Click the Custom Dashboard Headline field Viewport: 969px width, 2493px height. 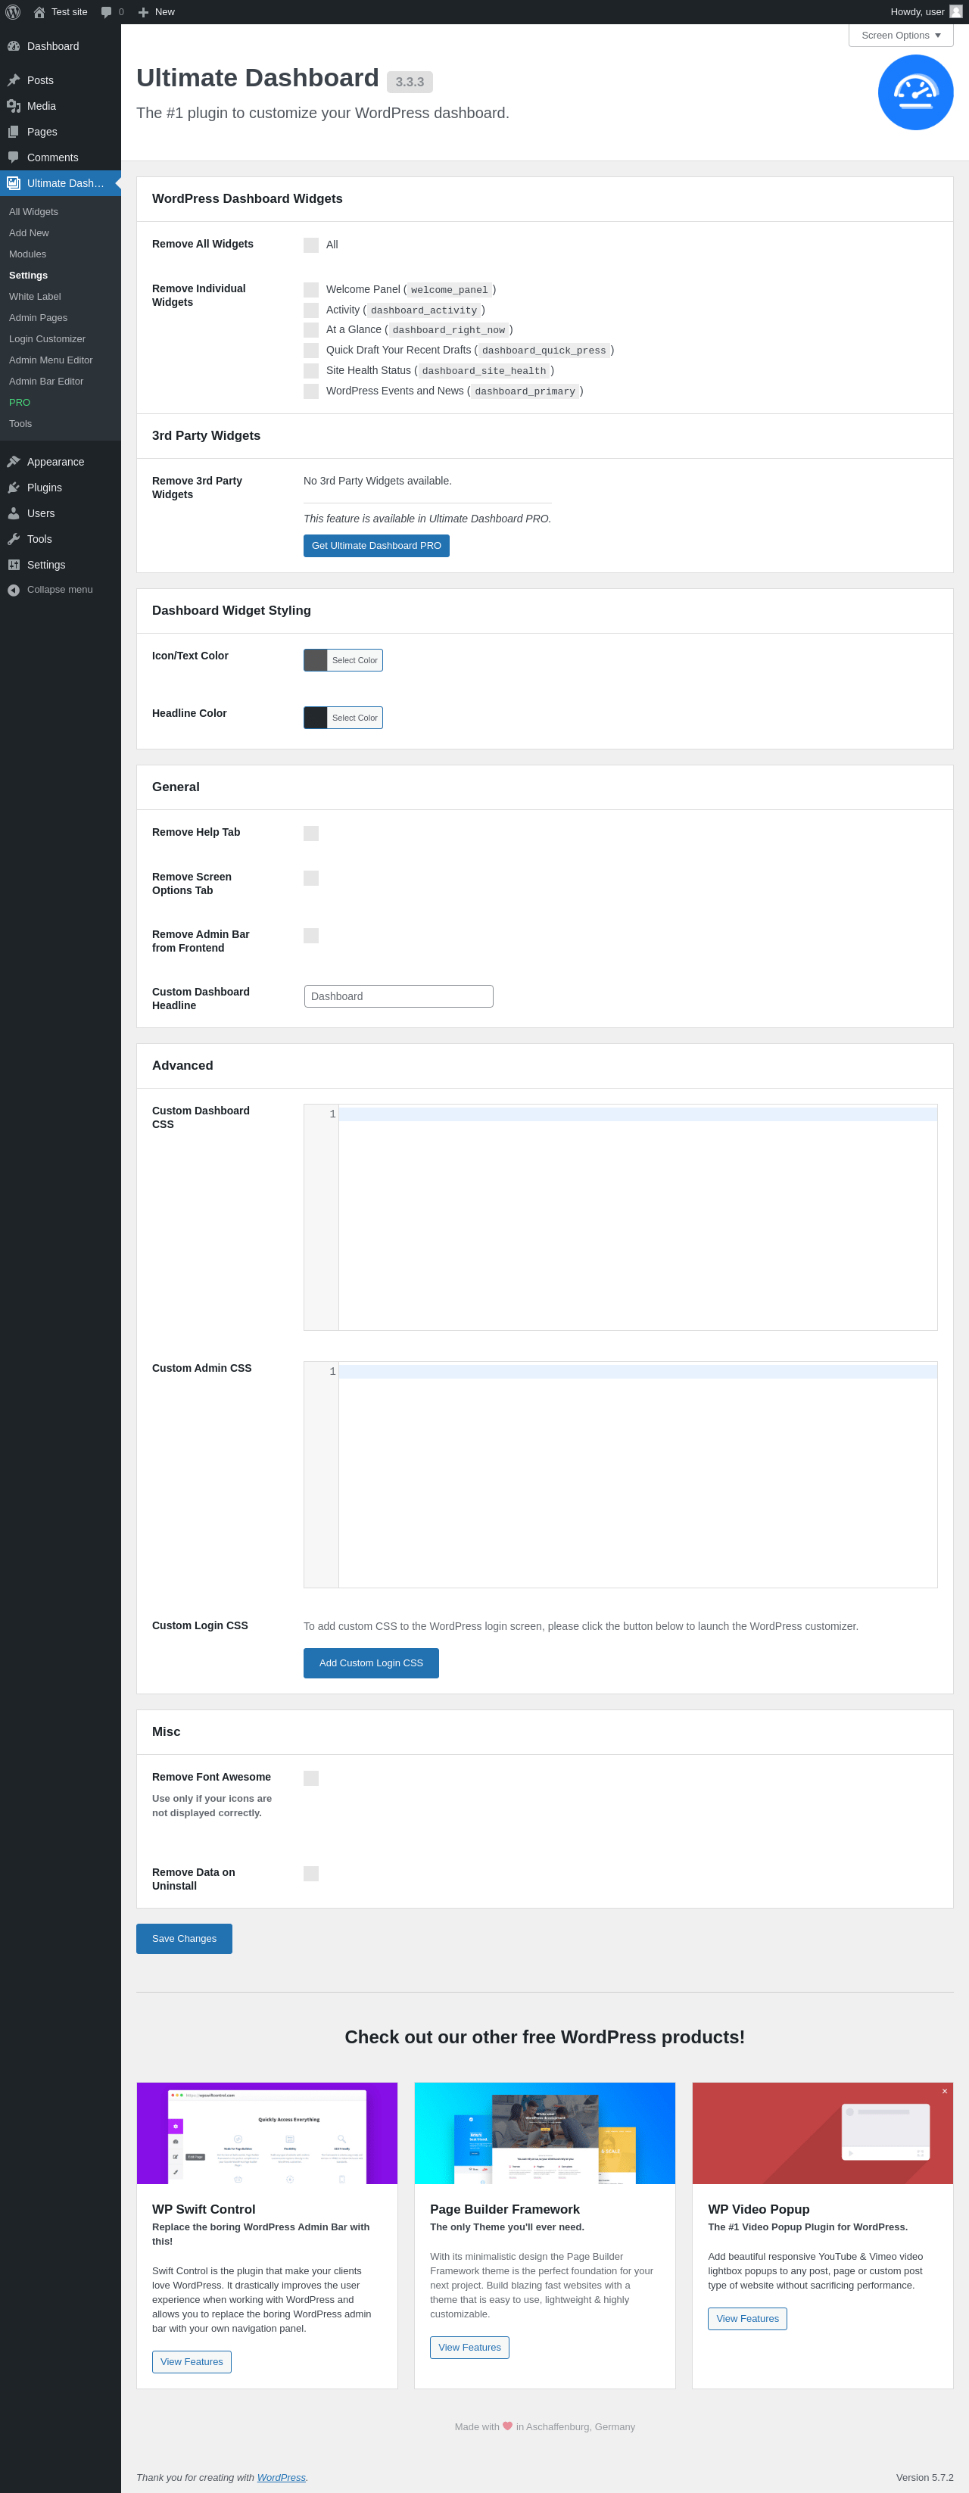[399, 996]
